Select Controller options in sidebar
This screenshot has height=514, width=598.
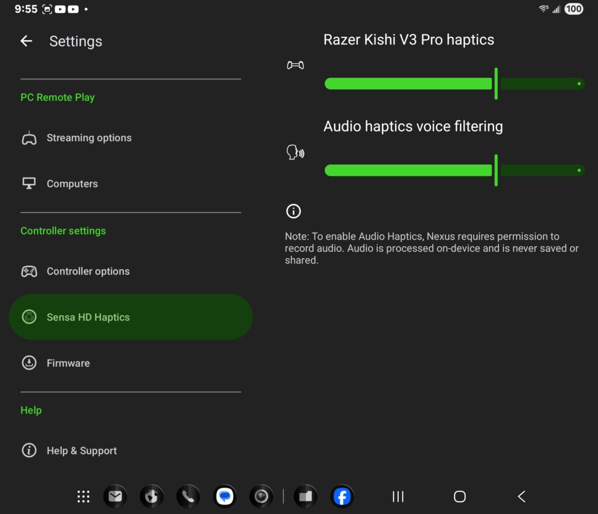click(130, 271)
